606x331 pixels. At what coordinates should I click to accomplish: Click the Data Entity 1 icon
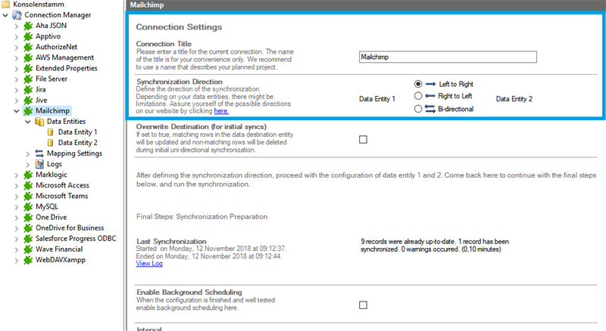(x=51, y=131)
